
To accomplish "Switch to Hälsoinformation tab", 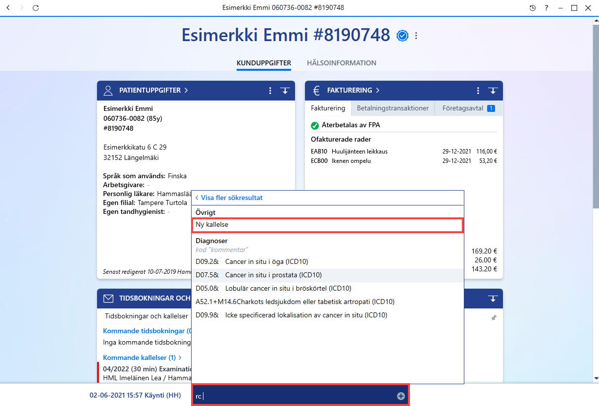I will coord(342,63).
